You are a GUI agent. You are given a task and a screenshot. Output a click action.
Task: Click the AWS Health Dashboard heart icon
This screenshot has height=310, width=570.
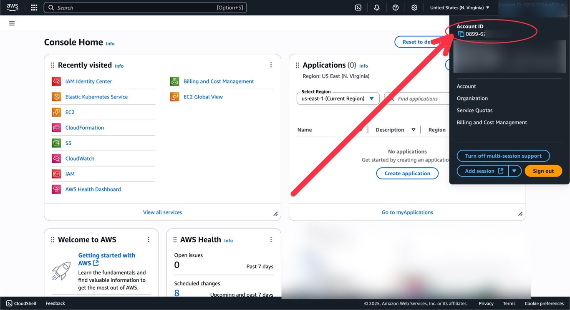point(56,189)
